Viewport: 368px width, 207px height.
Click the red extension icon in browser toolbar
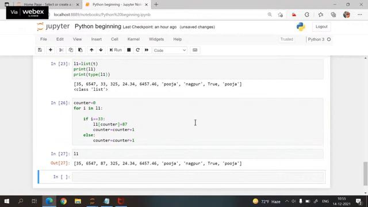294,15
